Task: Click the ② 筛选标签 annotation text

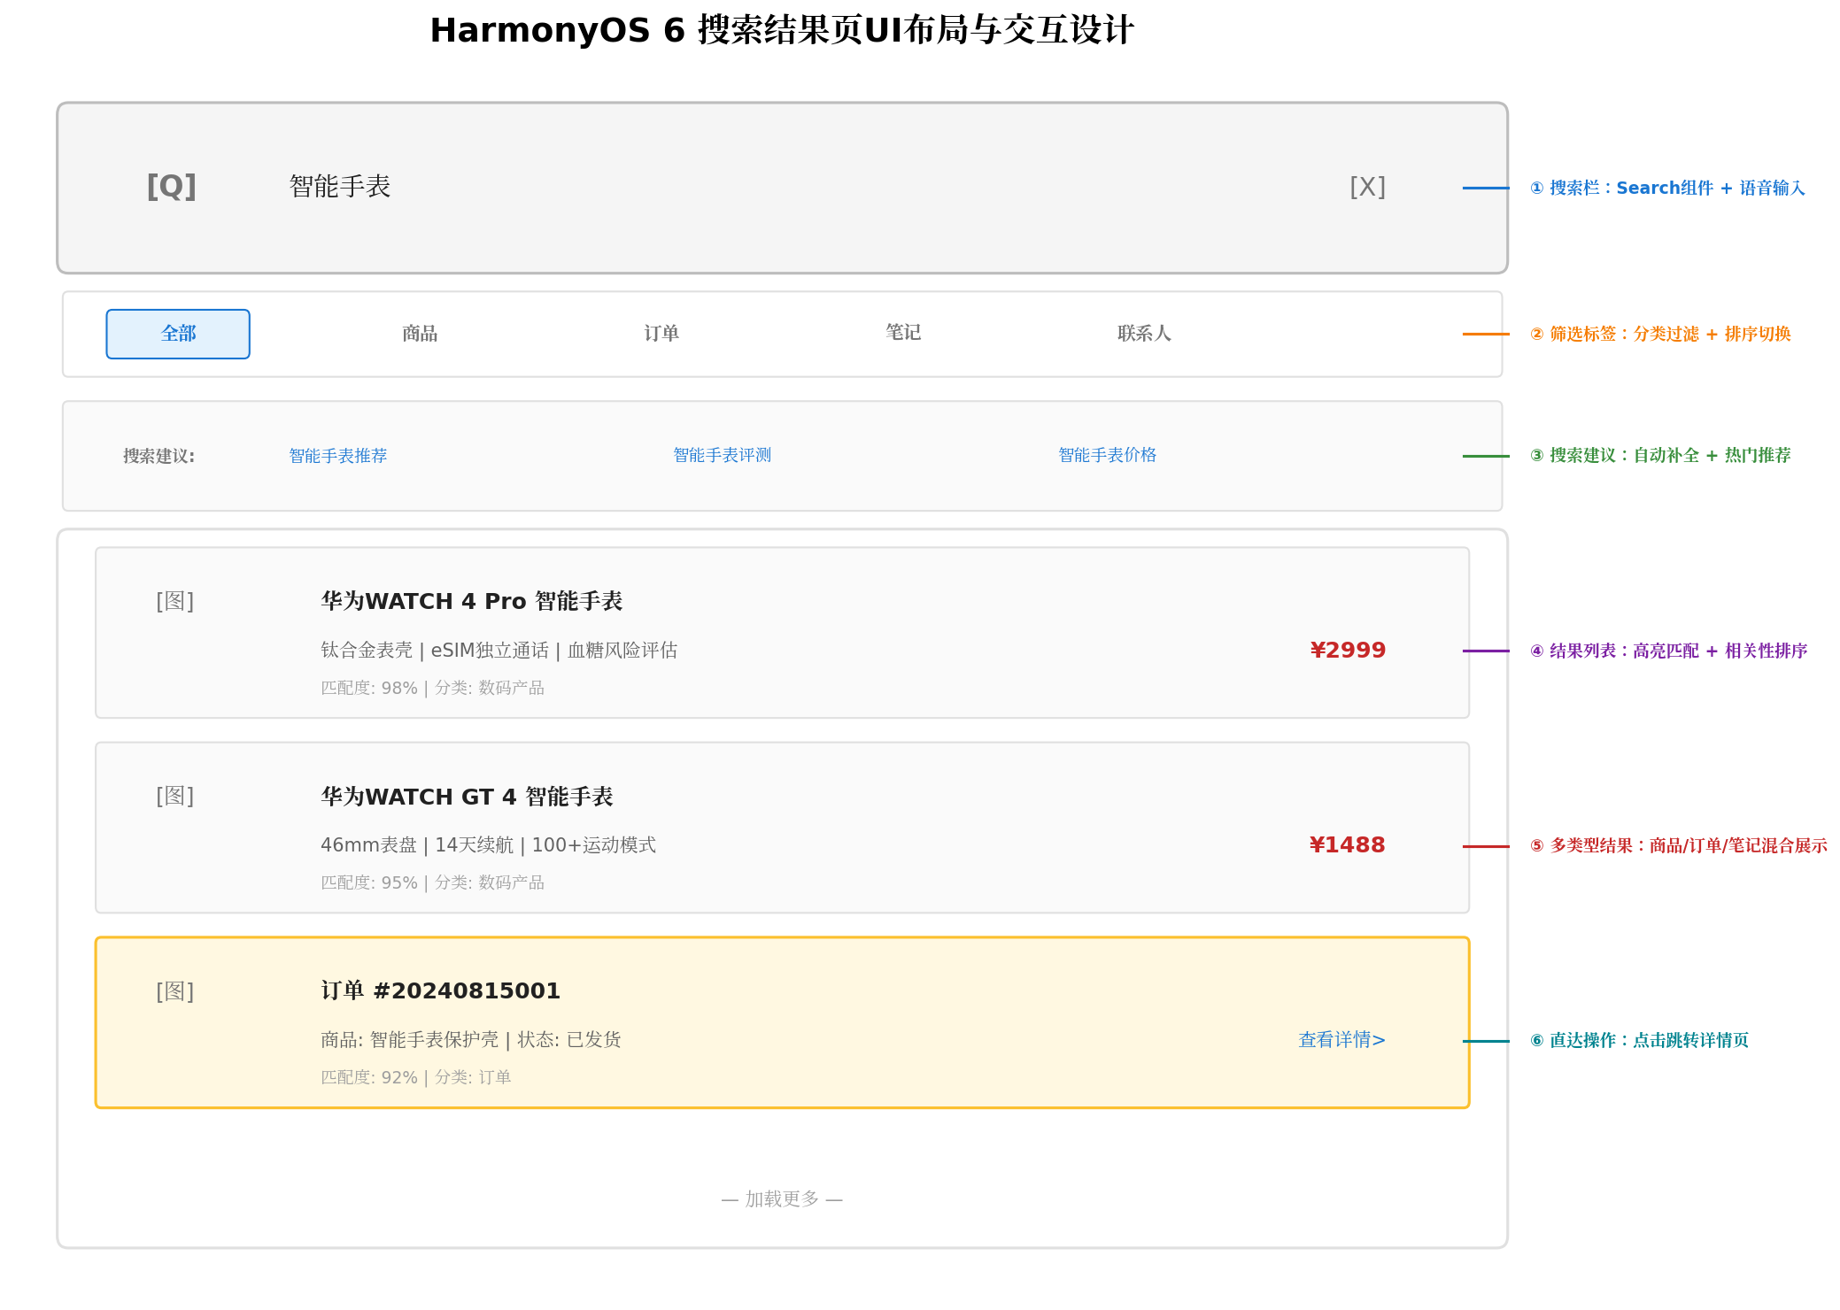Action: 1660,334
